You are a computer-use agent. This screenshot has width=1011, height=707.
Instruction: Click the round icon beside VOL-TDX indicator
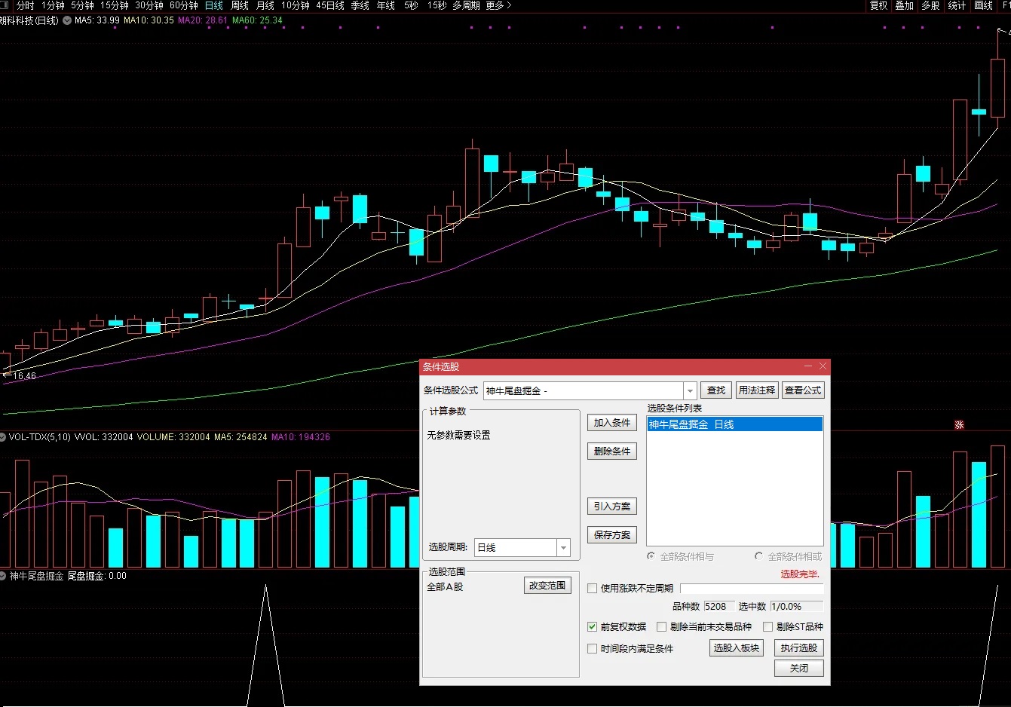3,437
